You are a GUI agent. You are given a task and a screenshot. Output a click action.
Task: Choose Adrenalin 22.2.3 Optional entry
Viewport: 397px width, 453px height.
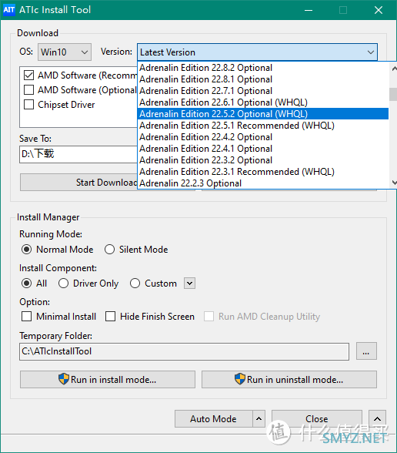pos(263,183)
